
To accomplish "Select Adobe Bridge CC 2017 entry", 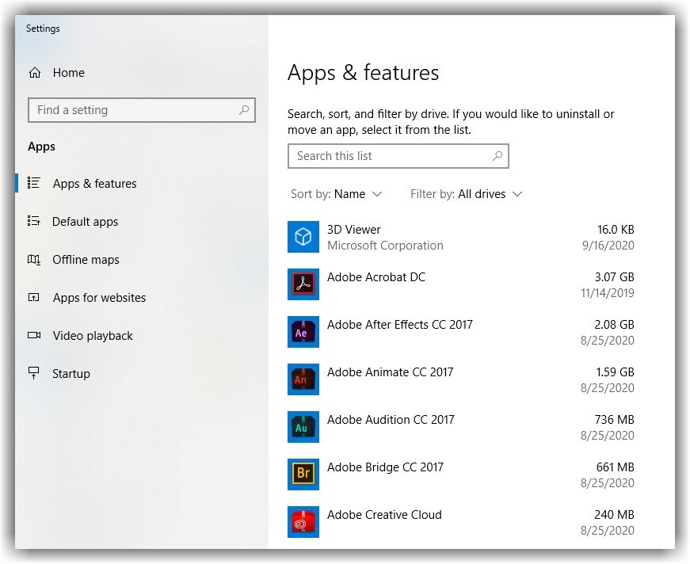I will [385, 467].
